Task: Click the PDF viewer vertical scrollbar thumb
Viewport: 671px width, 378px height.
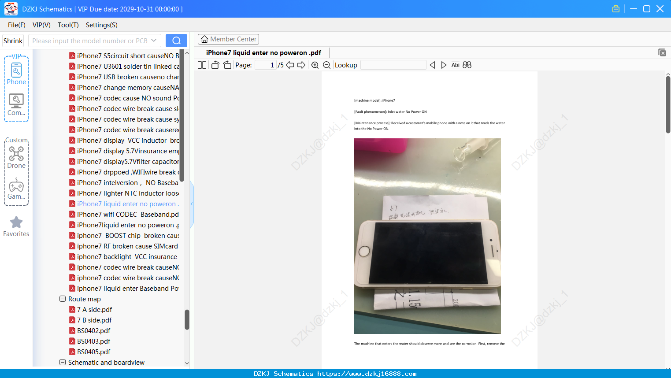Action: pos(668,104)
